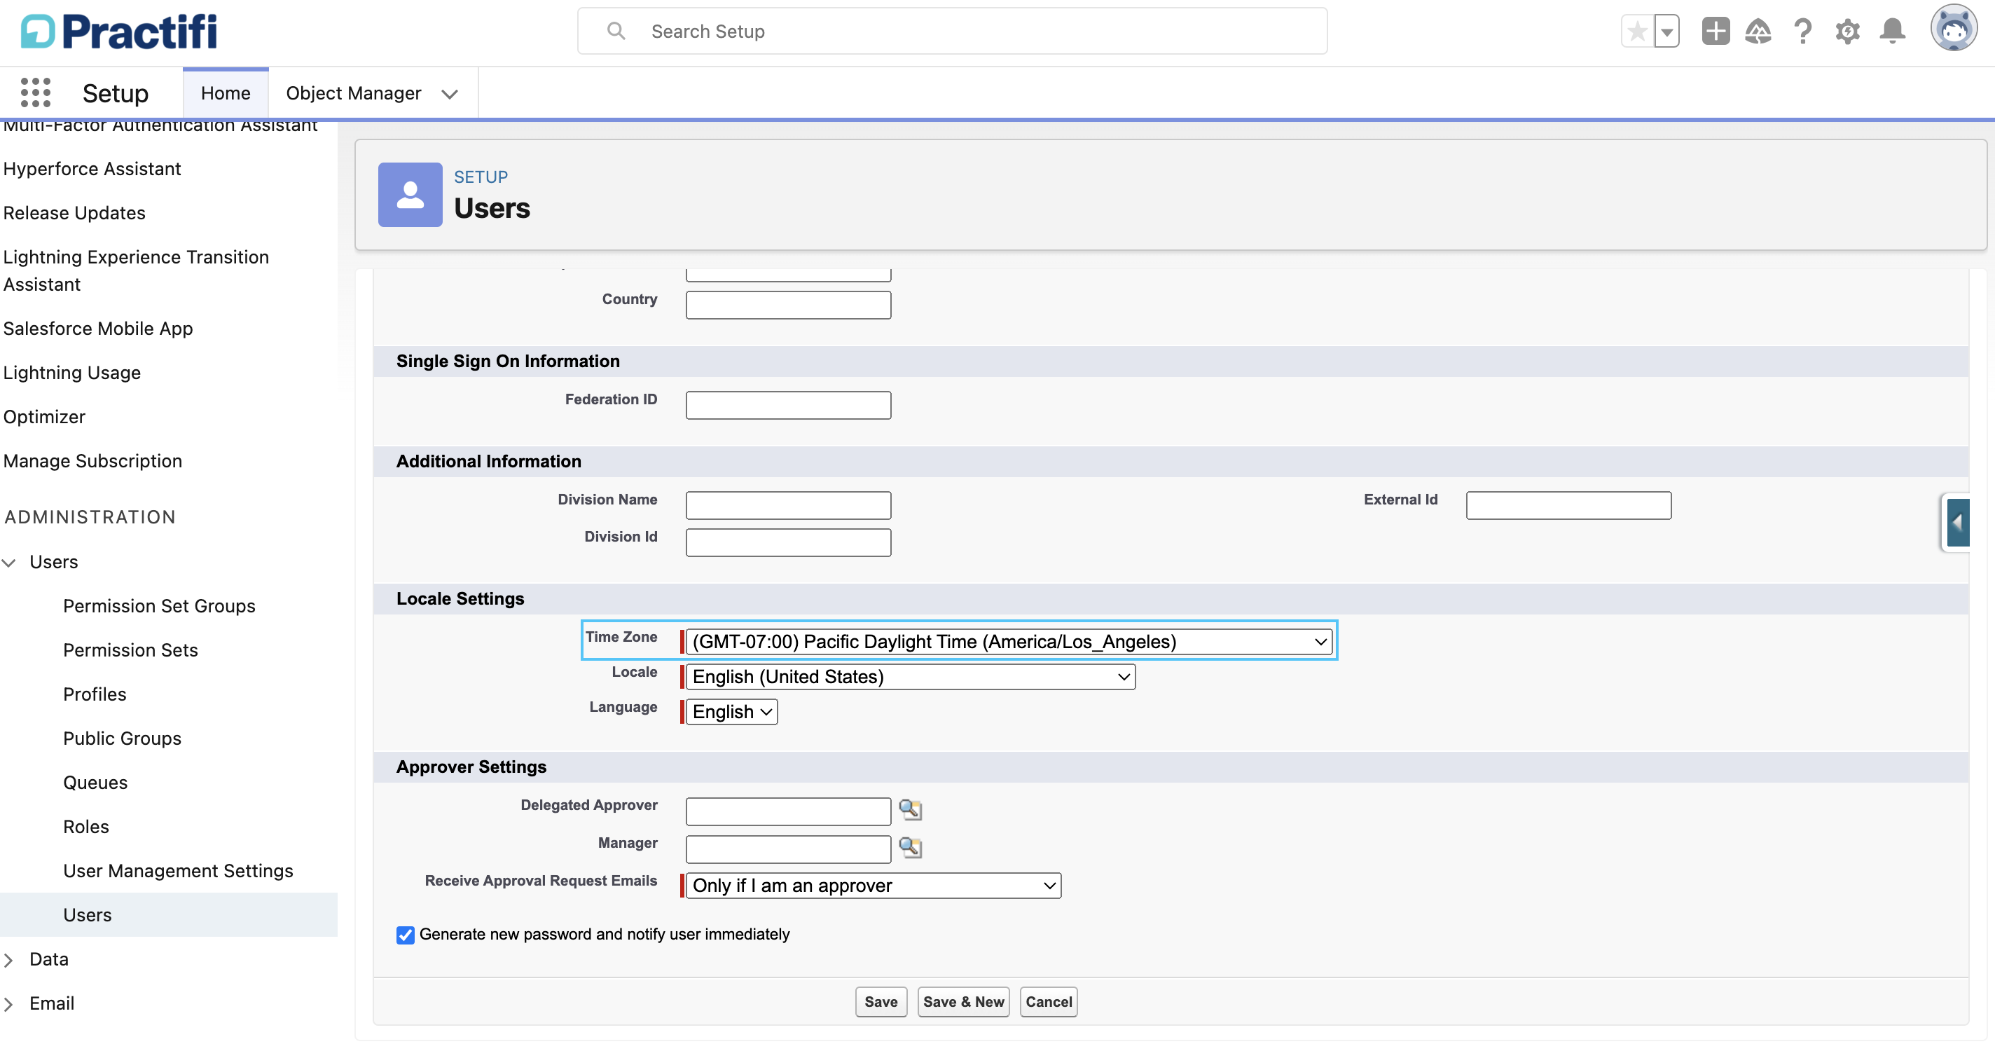
Task: Open Roles in sidebar
Action: [x=86, y=826]
